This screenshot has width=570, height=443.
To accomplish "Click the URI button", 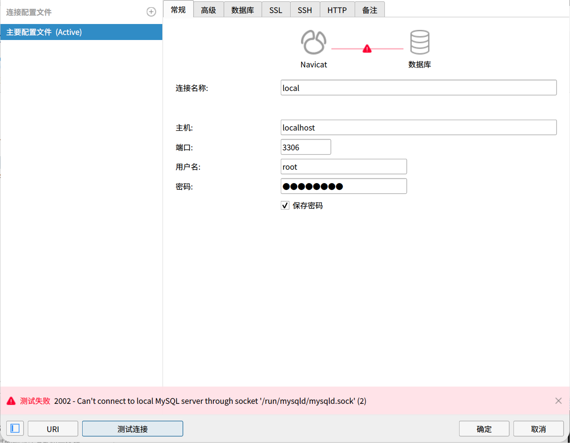I will [x=53, y=428].
